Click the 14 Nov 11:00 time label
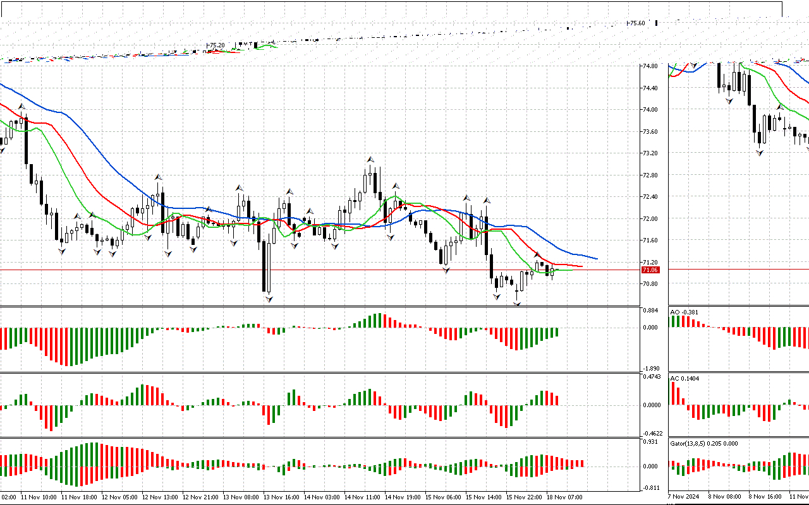809x505 pixels. [x=362, y=497]
